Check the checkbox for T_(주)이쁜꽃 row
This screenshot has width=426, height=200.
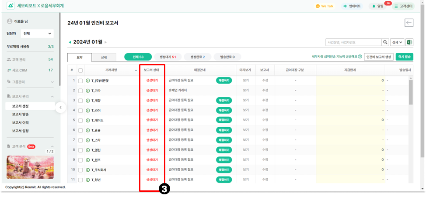(x=80, y=81)
